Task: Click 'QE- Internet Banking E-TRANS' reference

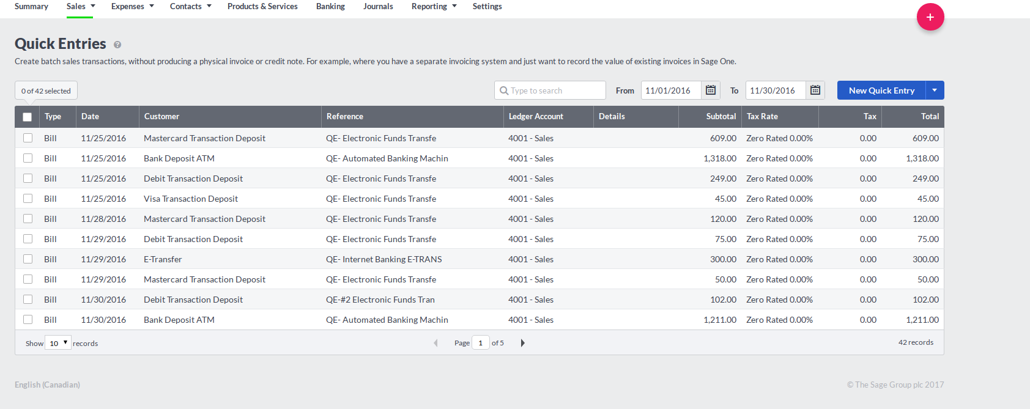Action: [x=383, y=259]
